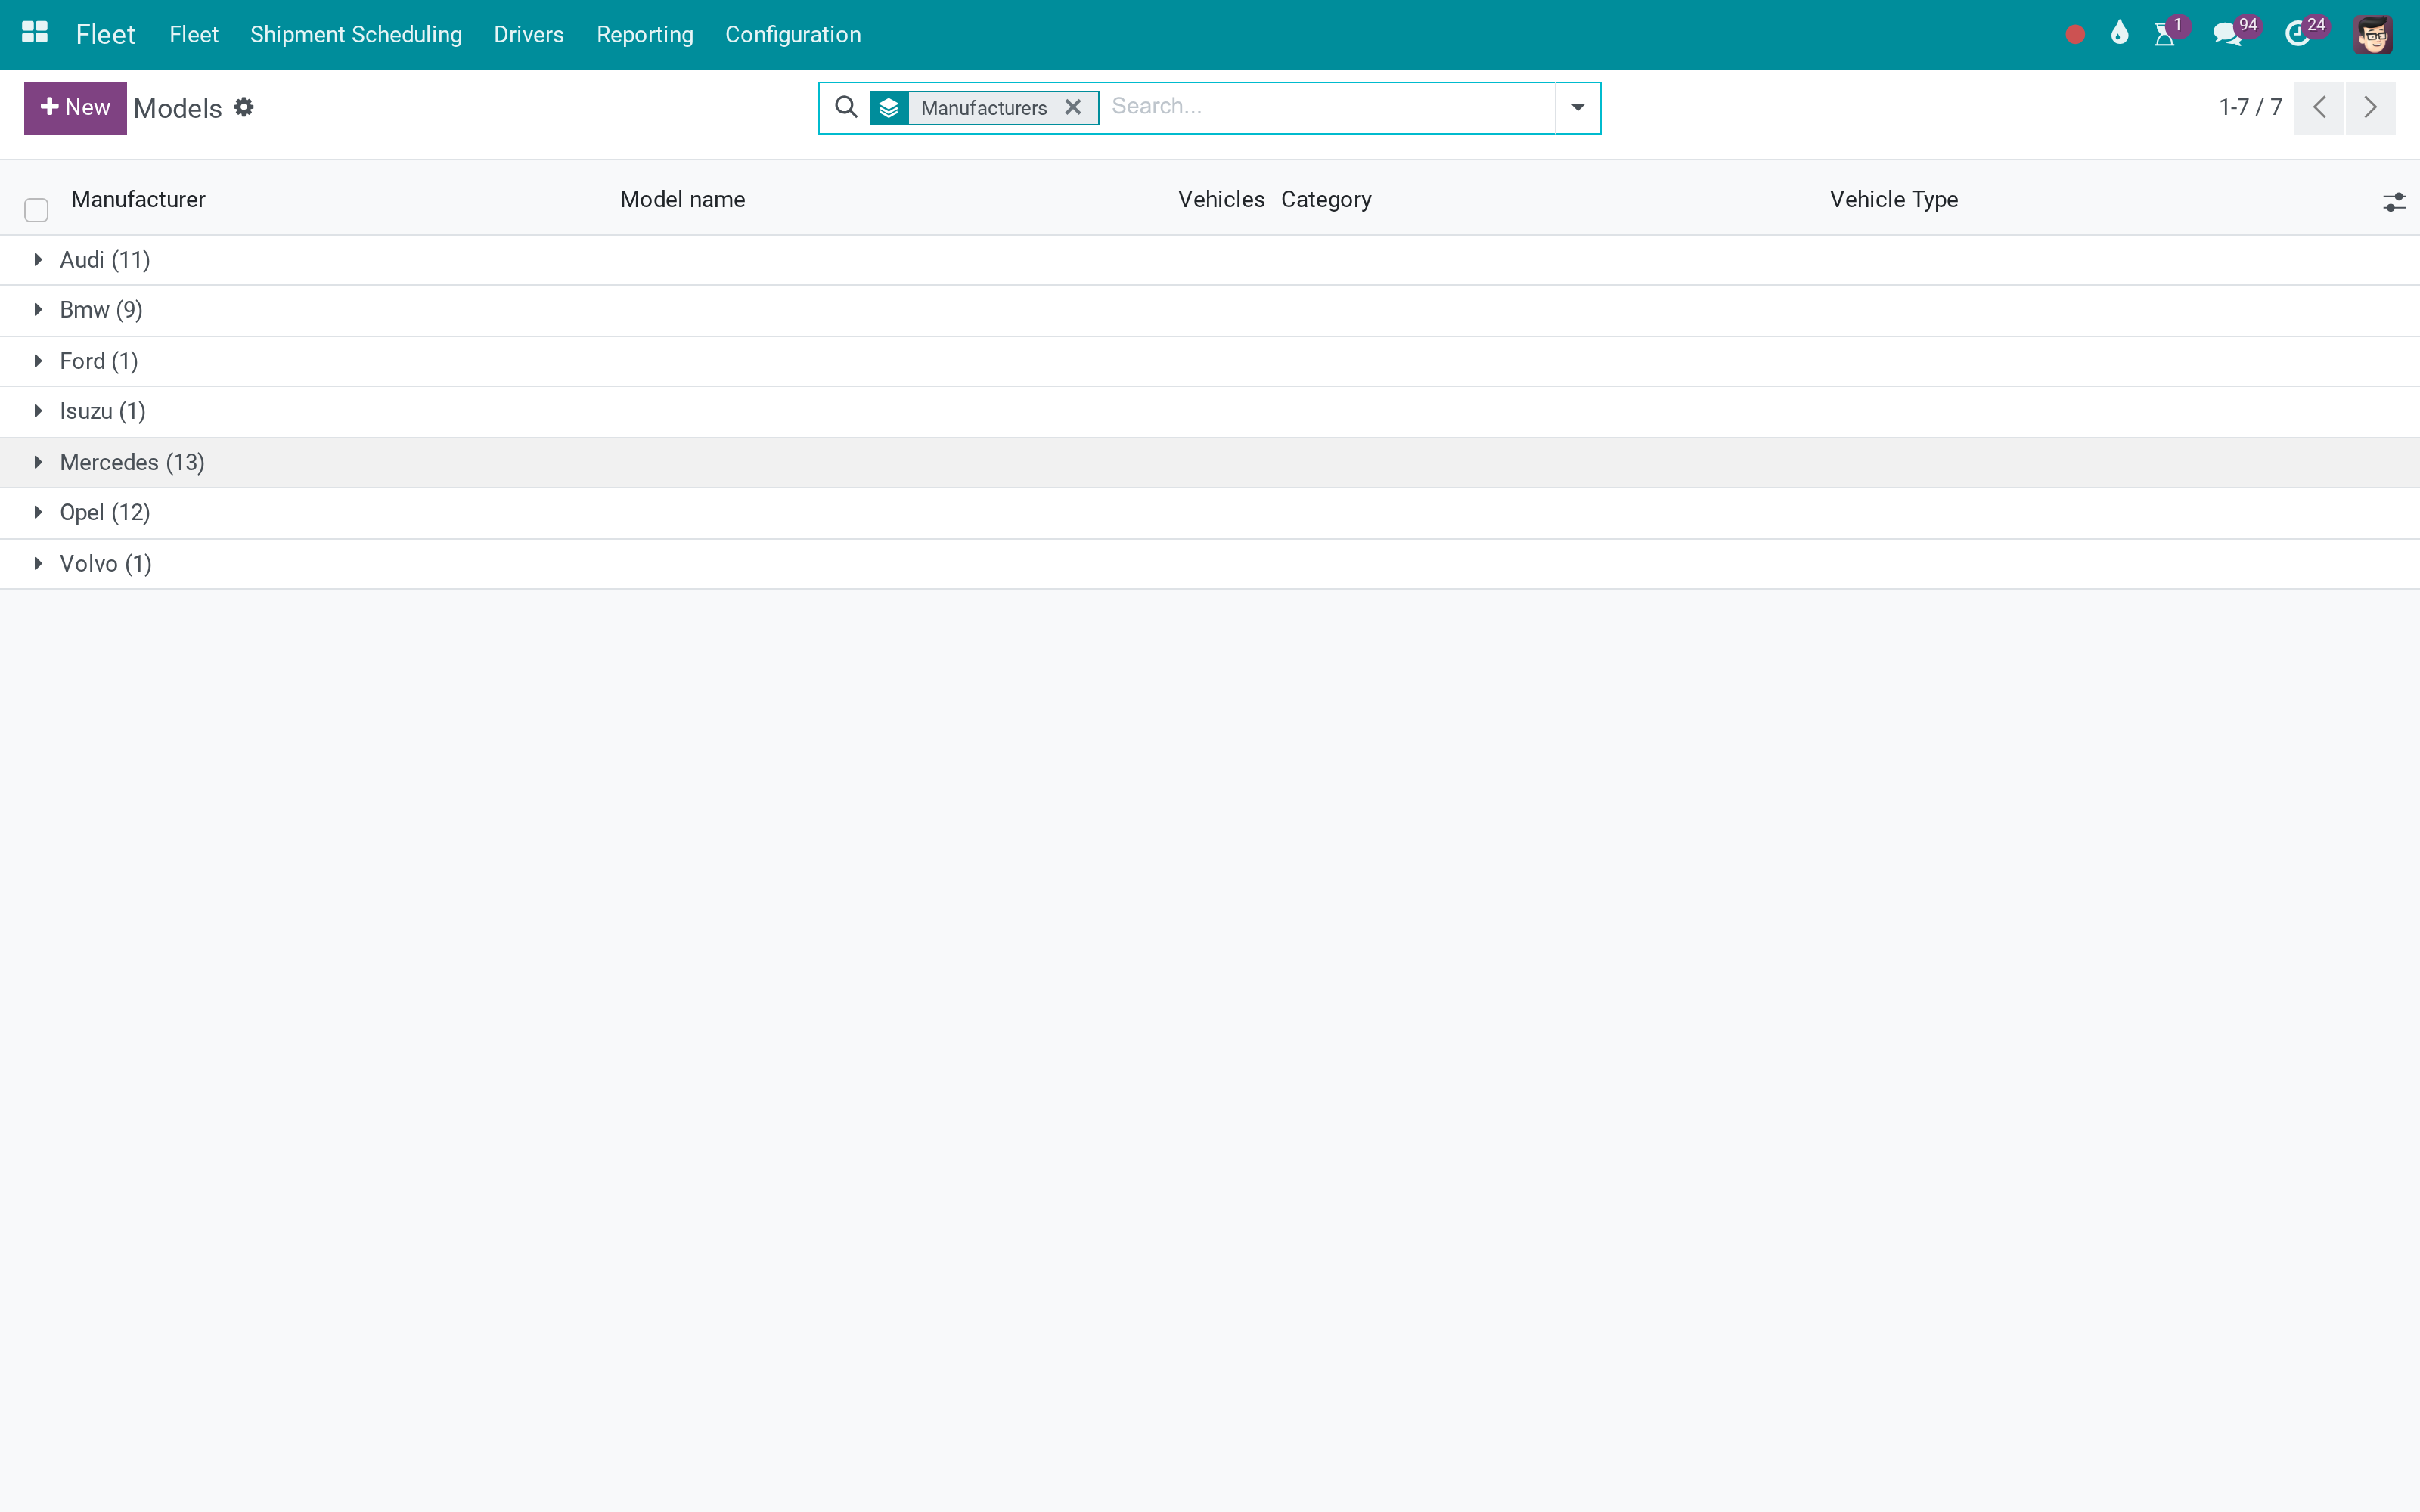
Task: Click the red recording indicator icon
Action: 2075,35
